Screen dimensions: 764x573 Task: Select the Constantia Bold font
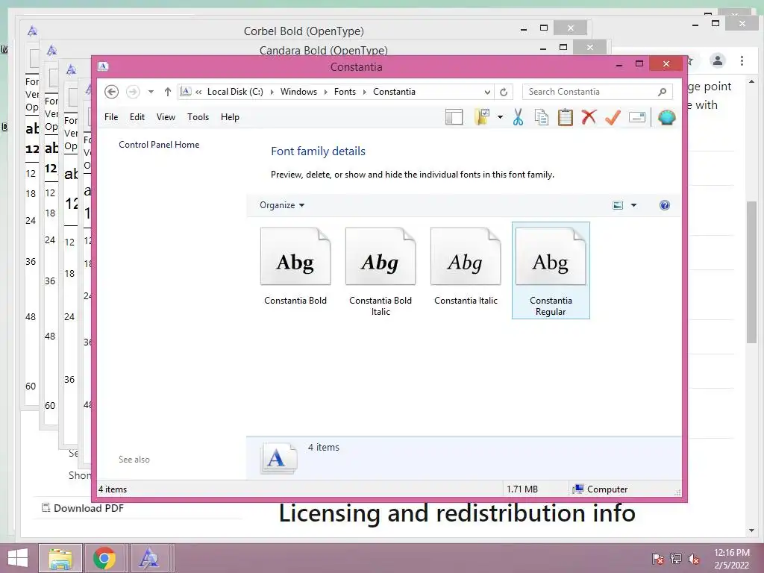click(x=295, y=267)
